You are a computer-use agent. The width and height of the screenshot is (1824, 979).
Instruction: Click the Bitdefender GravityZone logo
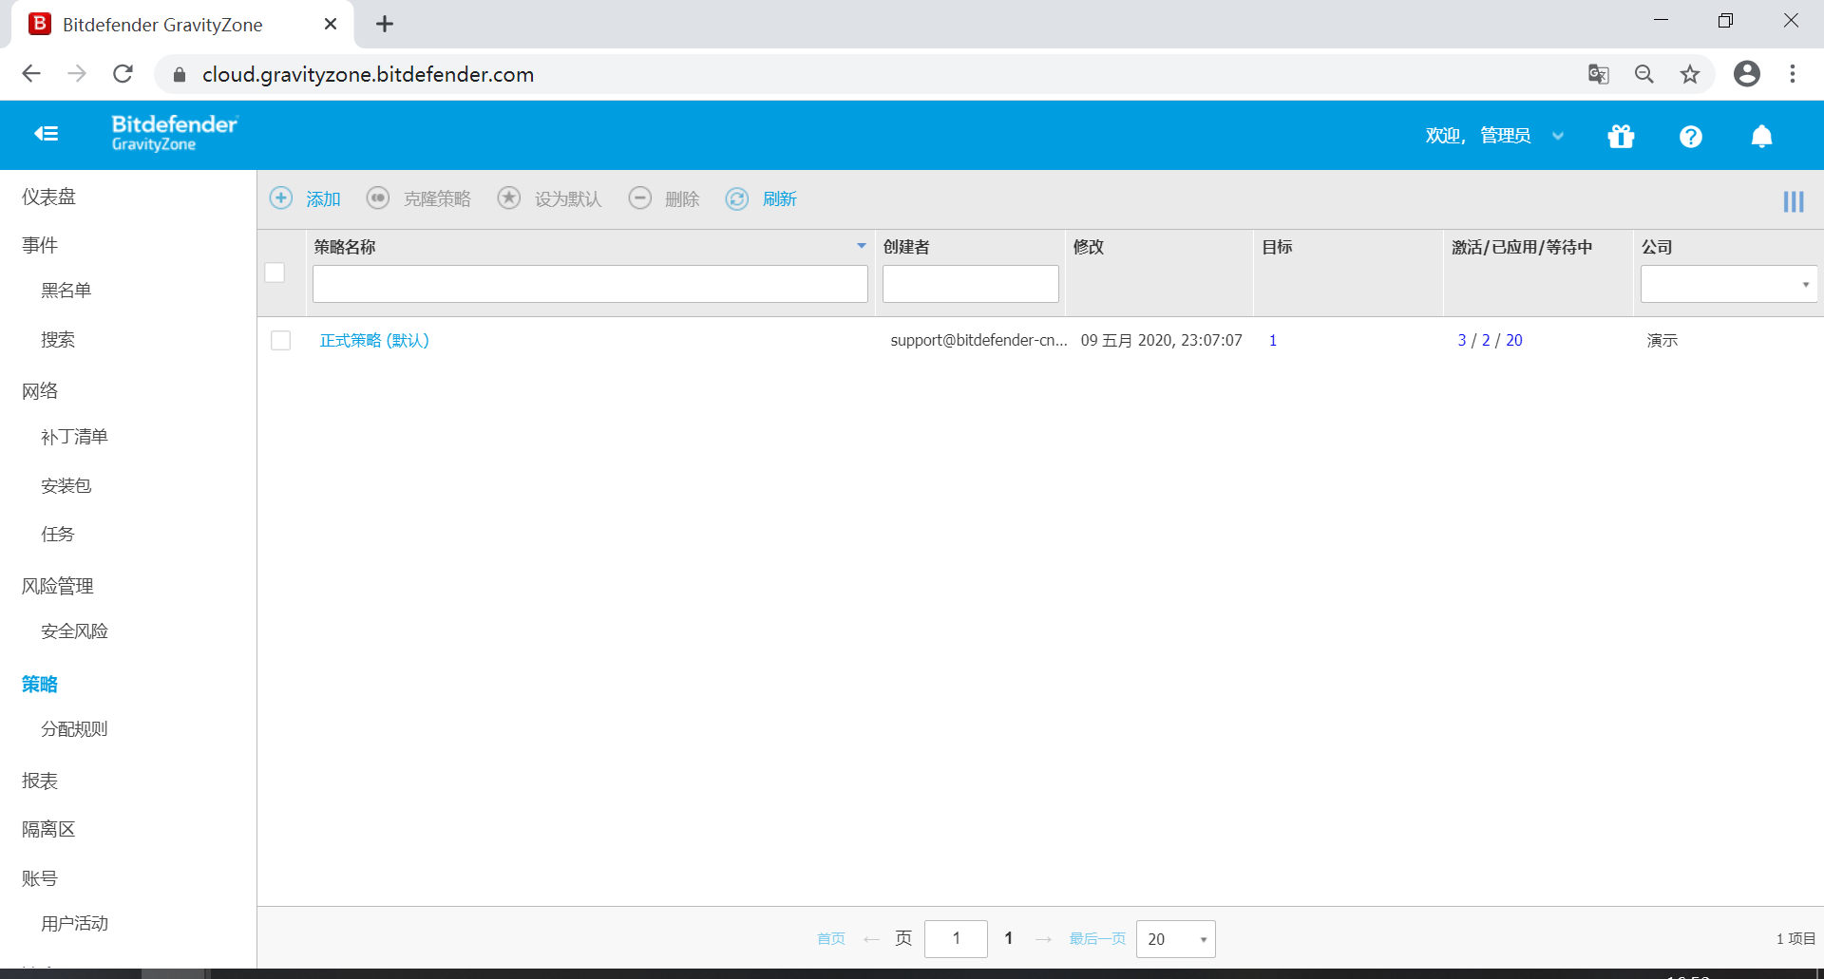175,133
